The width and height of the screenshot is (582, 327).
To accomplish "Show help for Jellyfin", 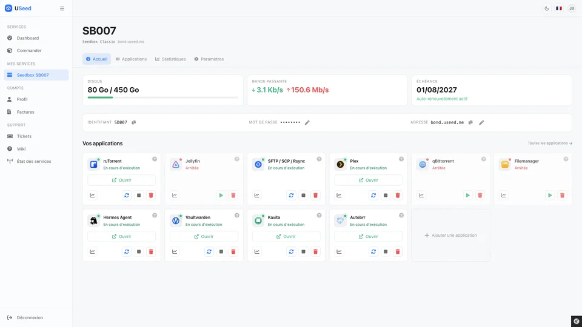I will (237, 159).
